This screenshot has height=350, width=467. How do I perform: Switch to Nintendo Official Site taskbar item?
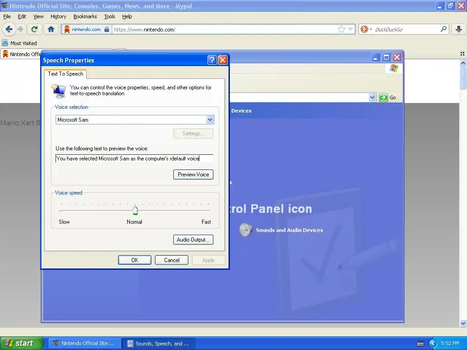point(85,343)
